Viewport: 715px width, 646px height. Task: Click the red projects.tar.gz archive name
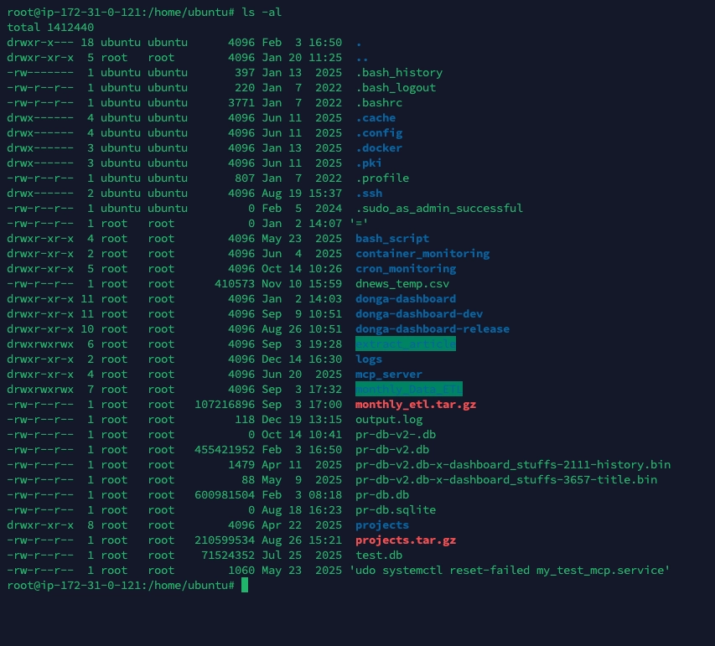coord(406,540)
